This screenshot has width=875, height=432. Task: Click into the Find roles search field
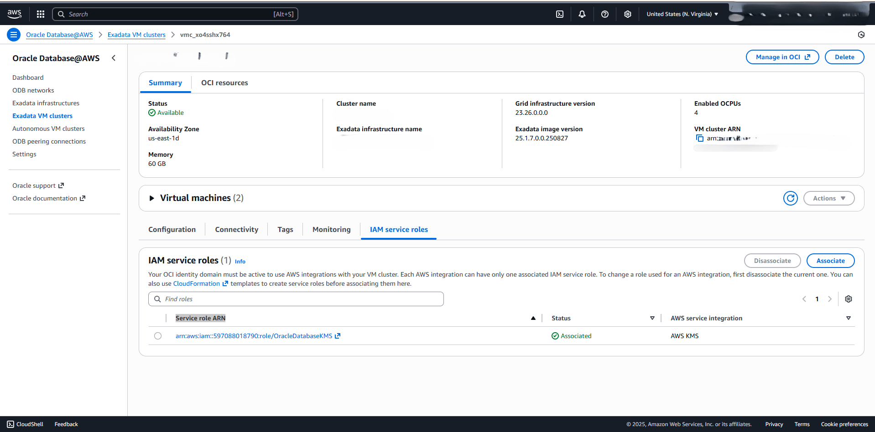pos(296,298)
